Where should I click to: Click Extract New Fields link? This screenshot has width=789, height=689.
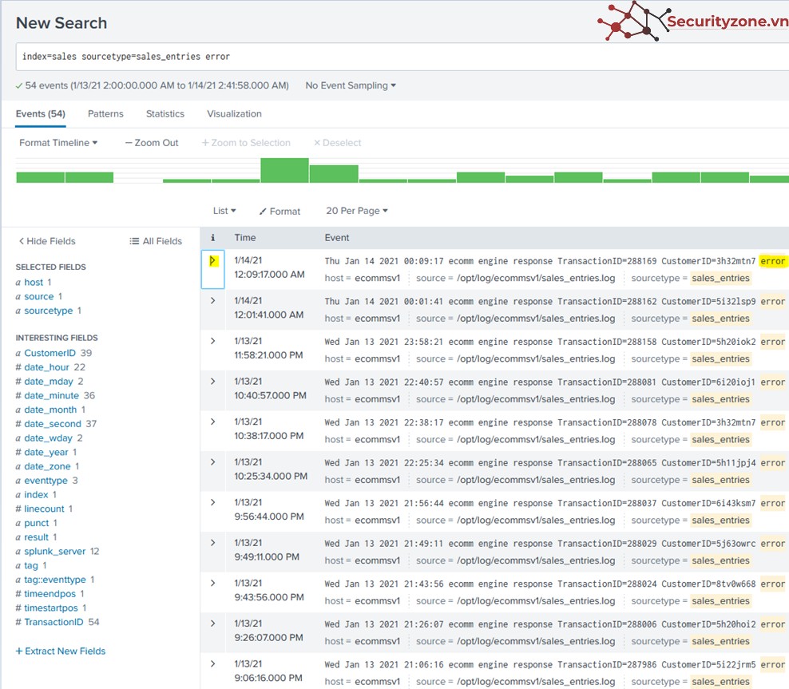[61, 651]
